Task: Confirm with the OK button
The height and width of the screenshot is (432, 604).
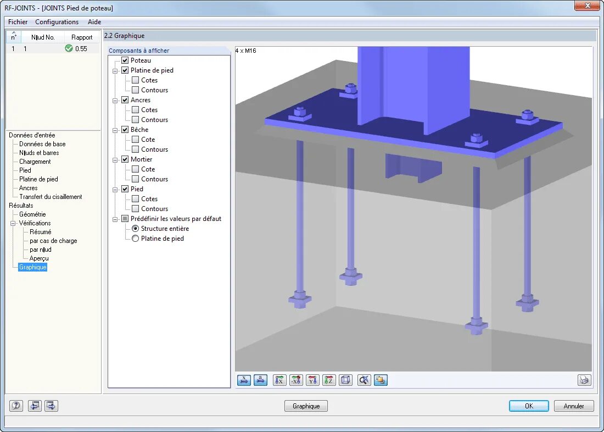Action: [x=529, y=406]
